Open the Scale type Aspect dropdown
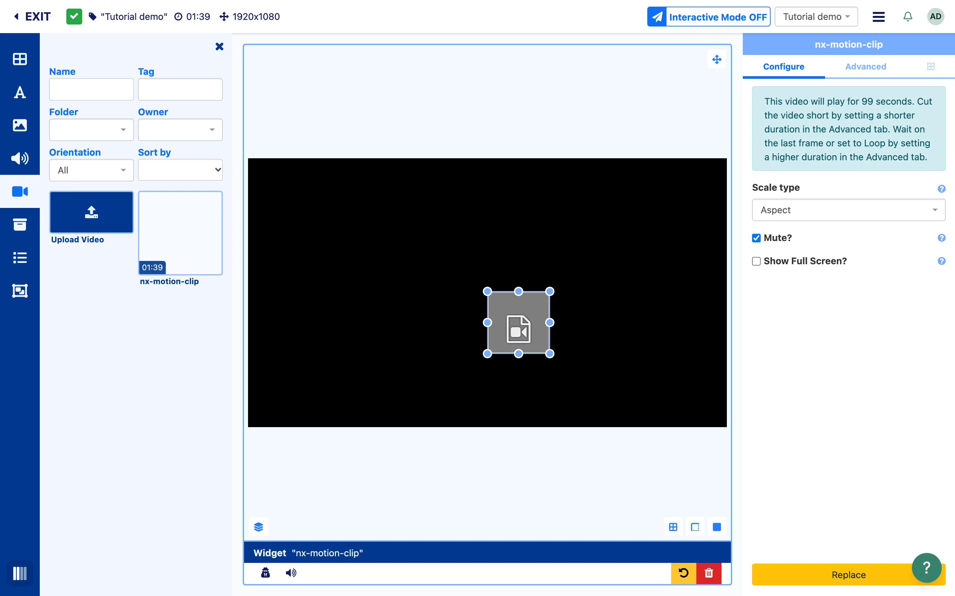This screenshot has height=596, width=955. coord(849,210)
